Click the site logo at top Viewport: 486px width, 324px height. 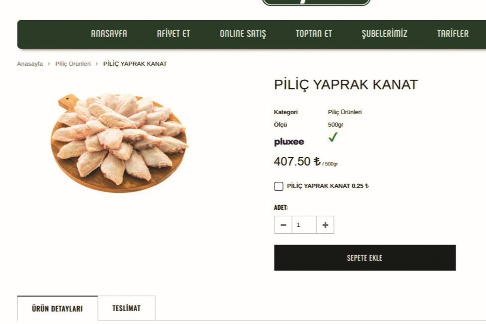[x=316, y=2]
